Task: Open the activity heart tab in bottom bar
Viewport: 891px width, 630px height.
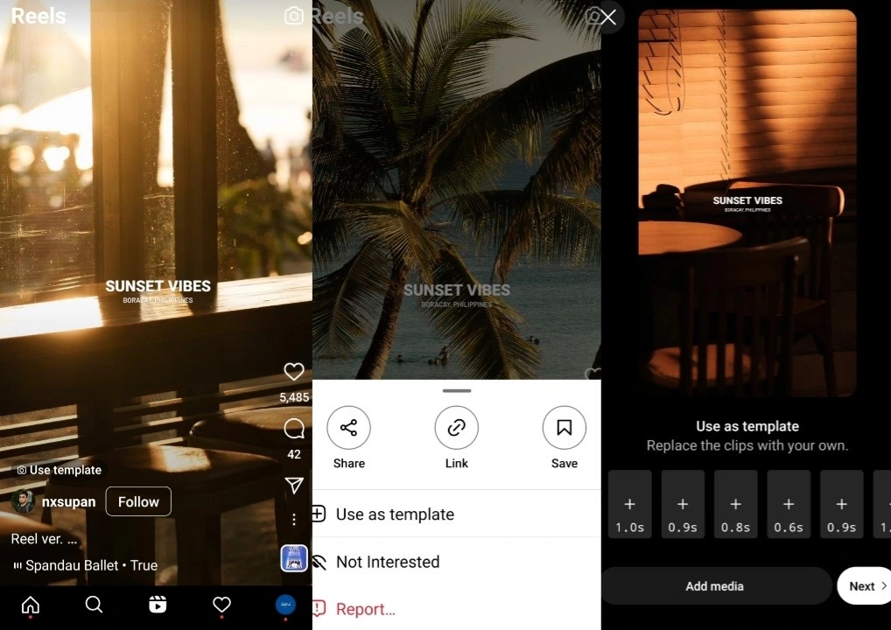Action: pos(222,605)
